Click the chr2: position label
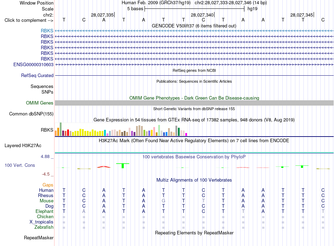Screen dimensions: 334x246 point(49,15)
